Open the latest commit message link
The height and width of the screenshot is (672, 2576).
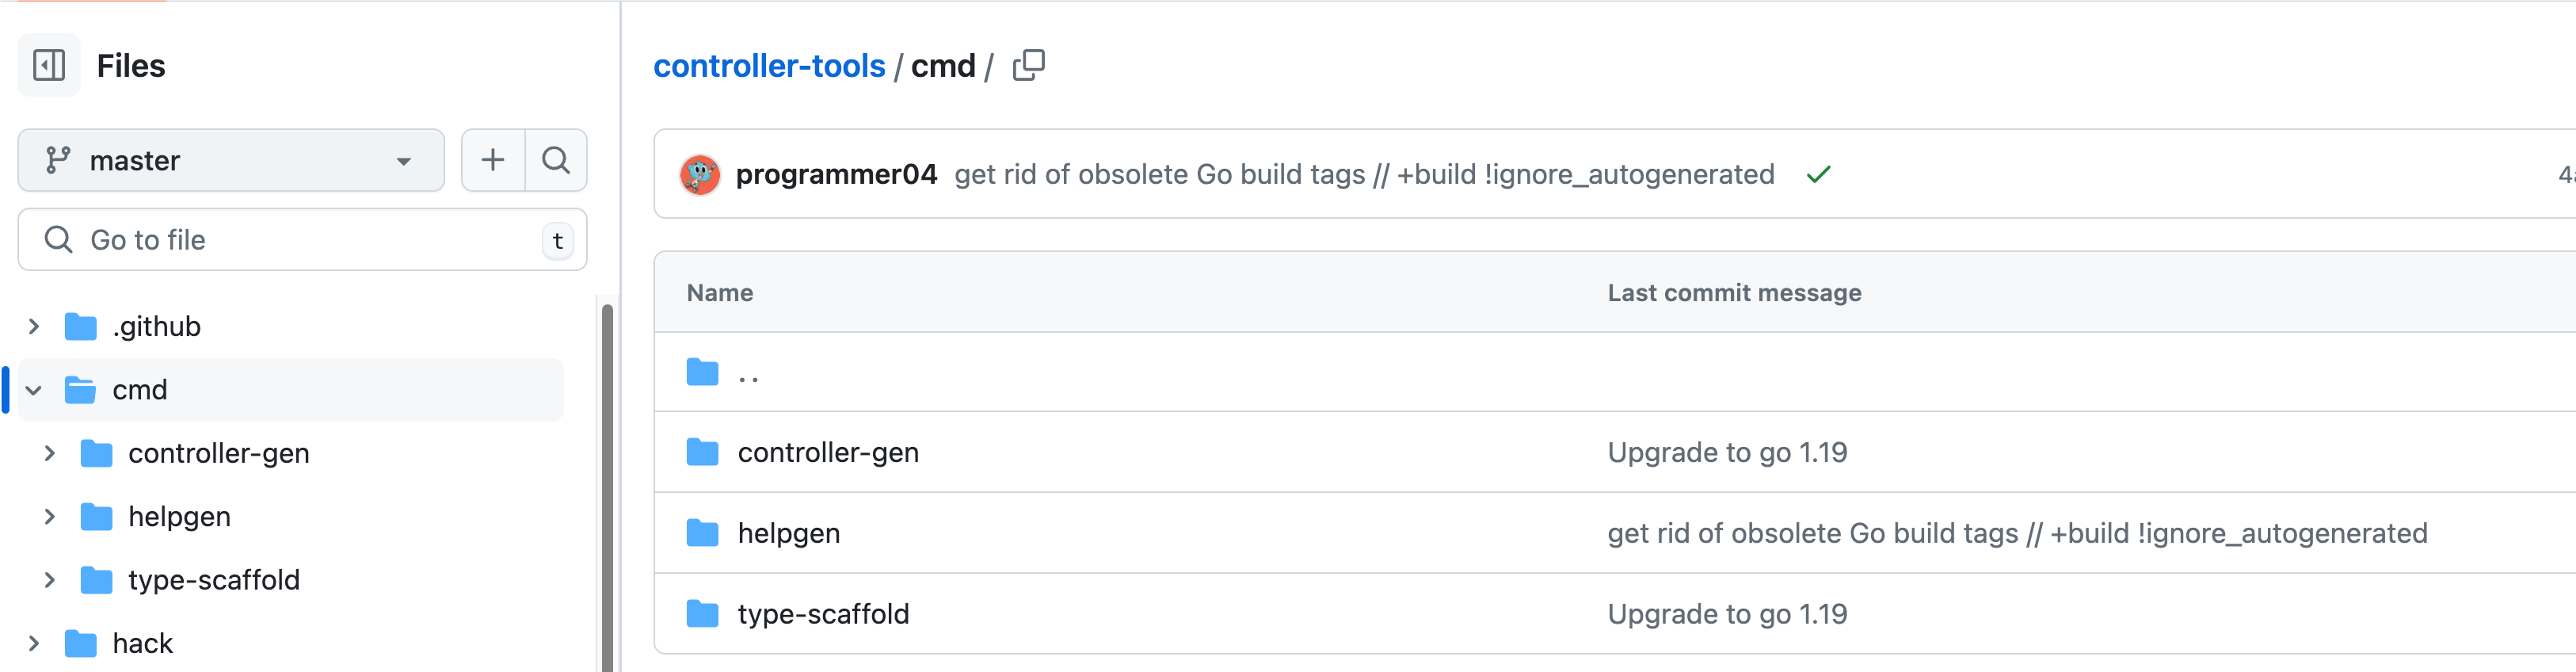click(1364, 175)
